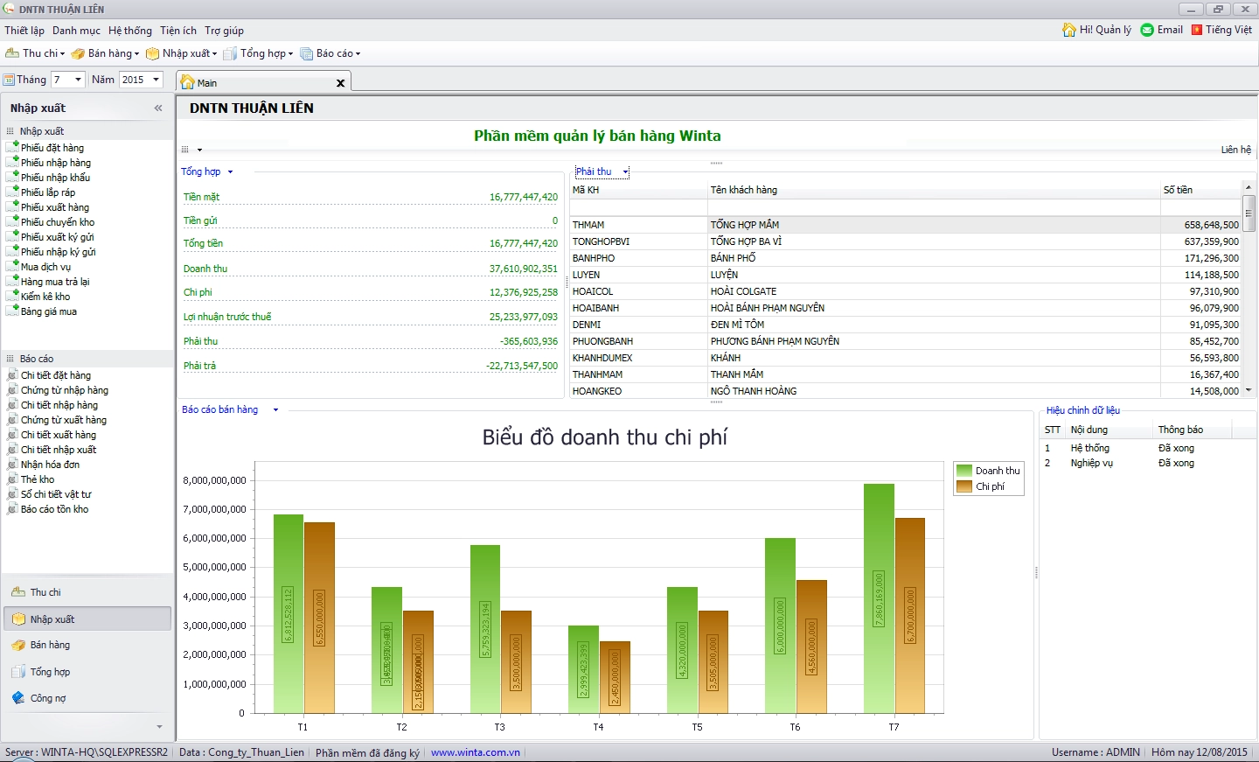Open the Tổng hợp panel dropdown
This screenshot has width=1259, height=762.
[x=230, y=172]
